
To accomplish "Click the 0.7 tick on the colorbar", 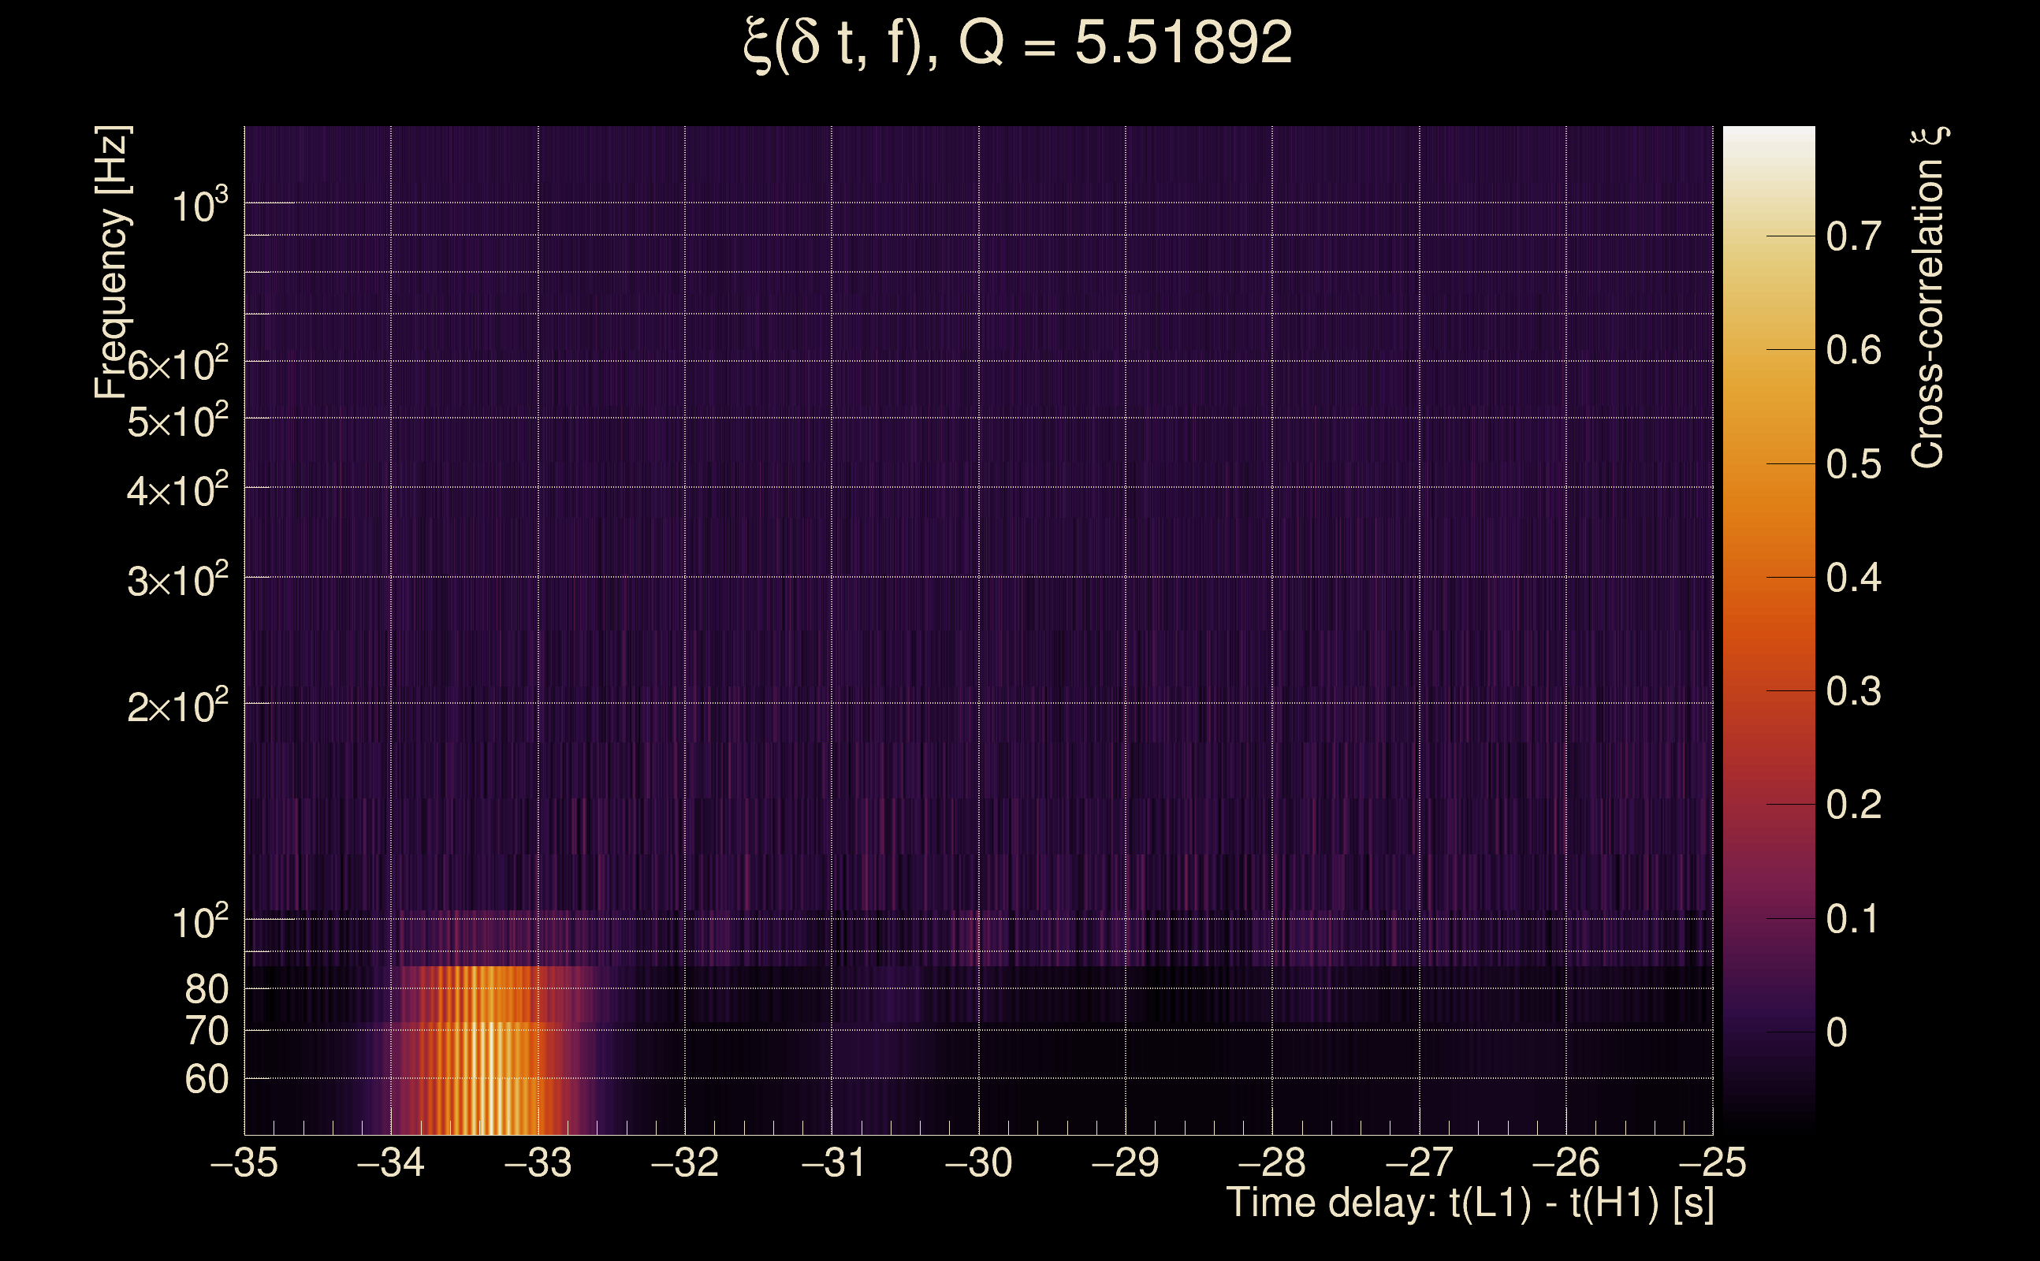I will 1853,237.
